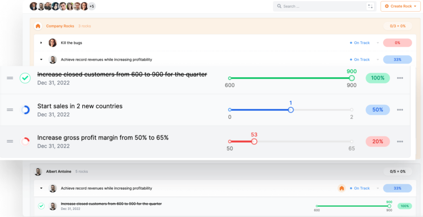
Task: Open three-dot menu for closed customers milestone
Action: [400, 78]
